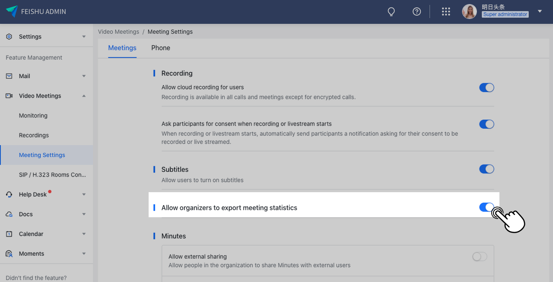Expand the Mail sidebar chevron
Screen dimensions: 553x282
pos(84,76)
